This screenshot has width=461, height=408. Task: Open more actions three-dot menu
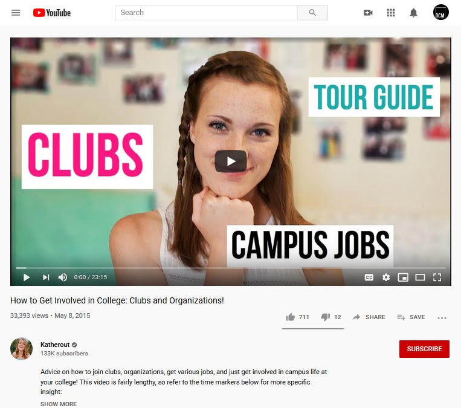[x=442, y=318]
